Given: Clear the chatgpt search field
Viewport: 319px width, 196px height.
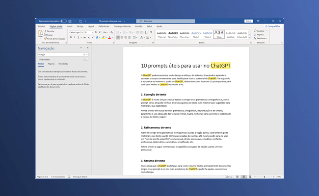Looking at the screenshot, I should 84,55.
